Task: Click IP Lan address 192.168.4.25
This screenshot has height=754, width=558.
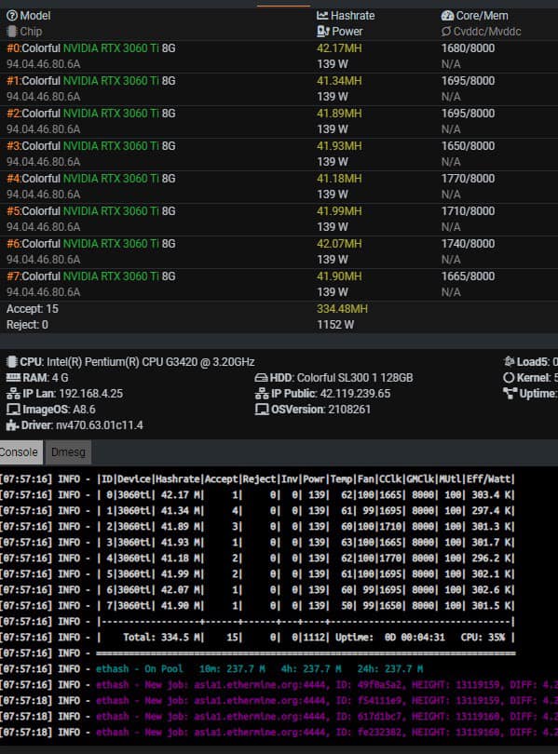Action: click(x=91, y=394)
